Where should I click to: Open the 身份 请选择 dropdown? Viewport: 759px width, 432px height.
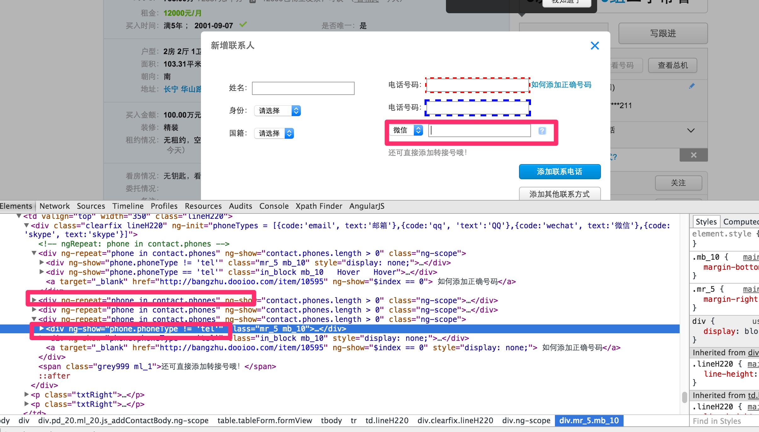[x=277, y=111]
